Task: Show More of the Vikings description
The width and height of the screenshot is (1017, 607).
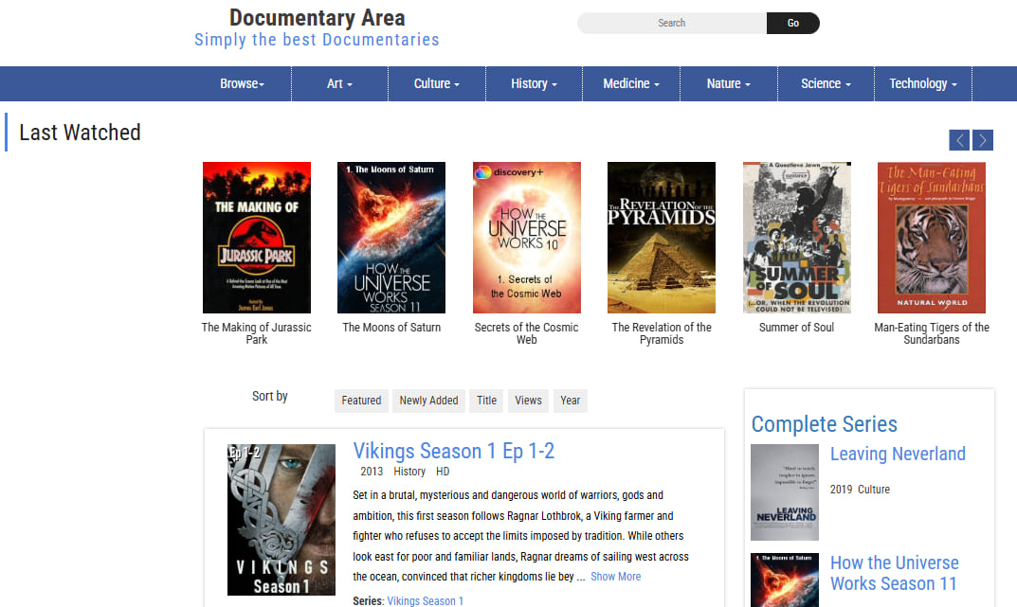Action: [615, 577]
